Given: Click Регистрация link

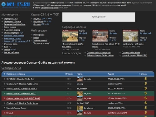Looking at the screenshot, I should click(39, 35).
